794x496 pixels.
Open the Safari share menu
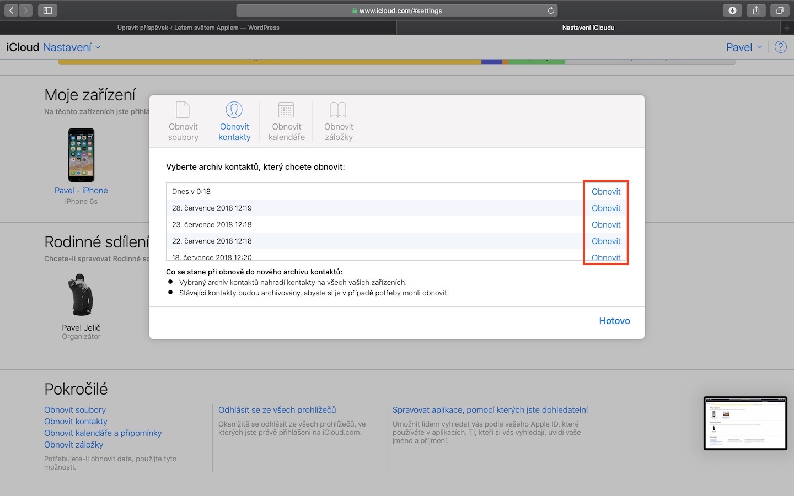point(756,10)
